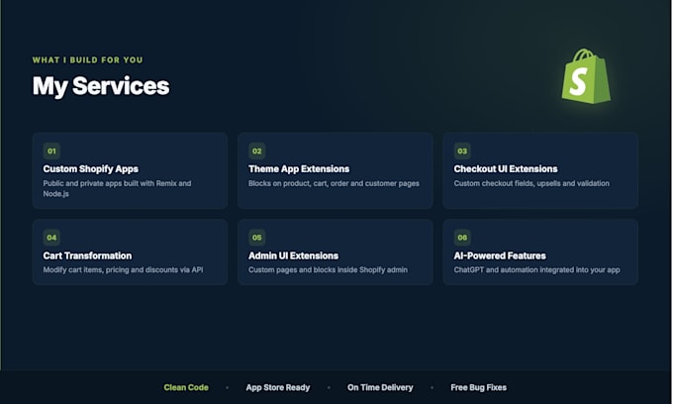Click the 01 number badge
The width and height of the screenshot is (673, 404).
tap(51, 151)
